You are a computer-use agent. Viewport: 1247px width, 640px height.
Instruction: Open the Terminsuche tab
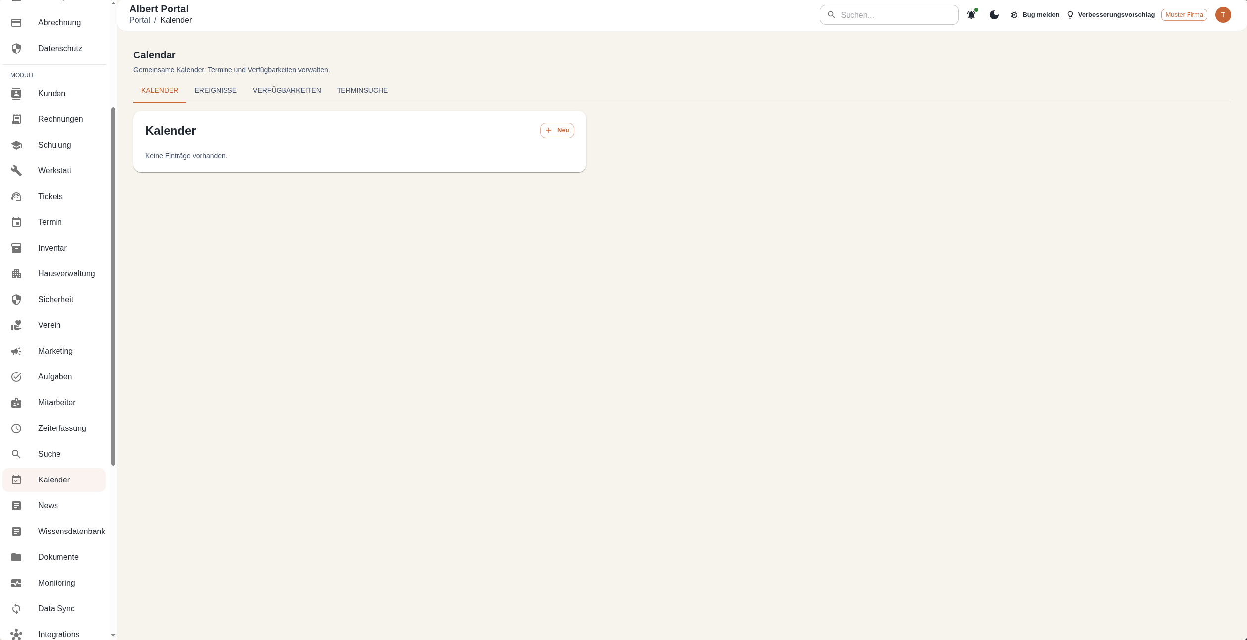[362, 90]
